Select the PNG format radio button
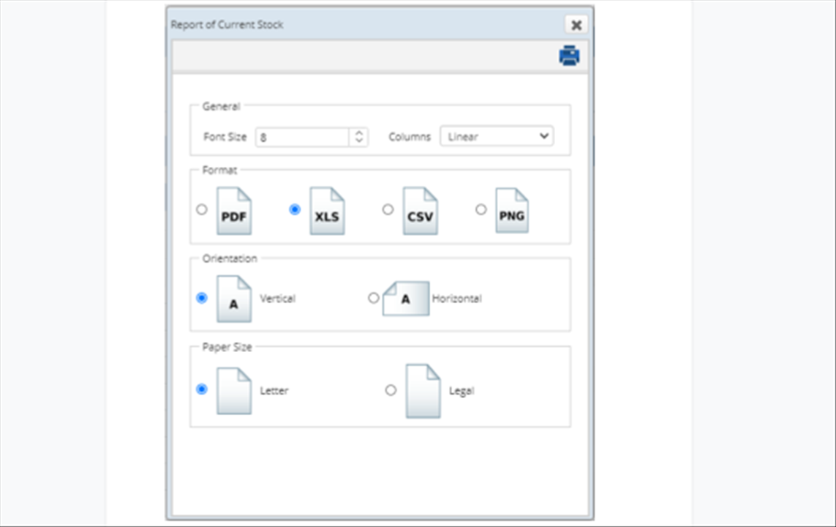The width and height of the screenshot is (836, 527). (x=481, y=209)
